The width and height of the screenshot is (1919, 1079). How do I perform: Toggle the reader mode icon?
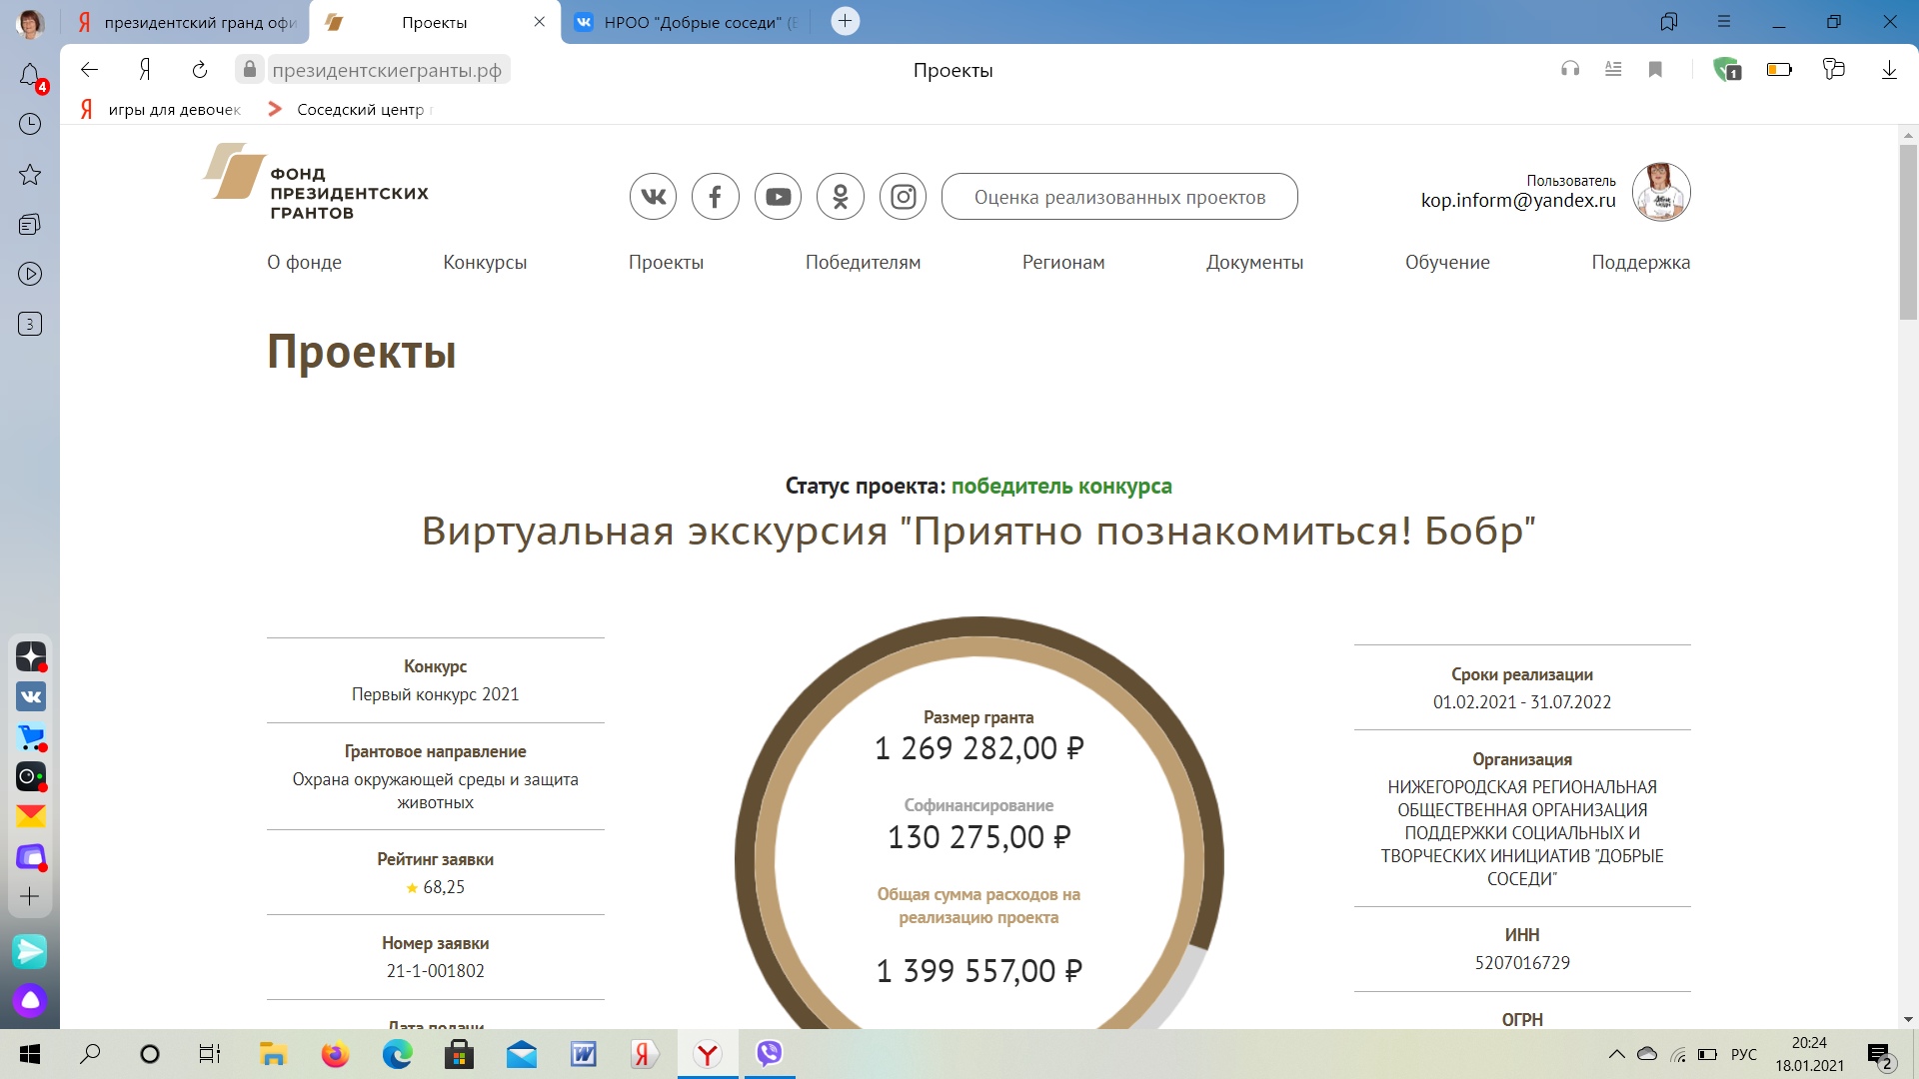coord(1613,69)
